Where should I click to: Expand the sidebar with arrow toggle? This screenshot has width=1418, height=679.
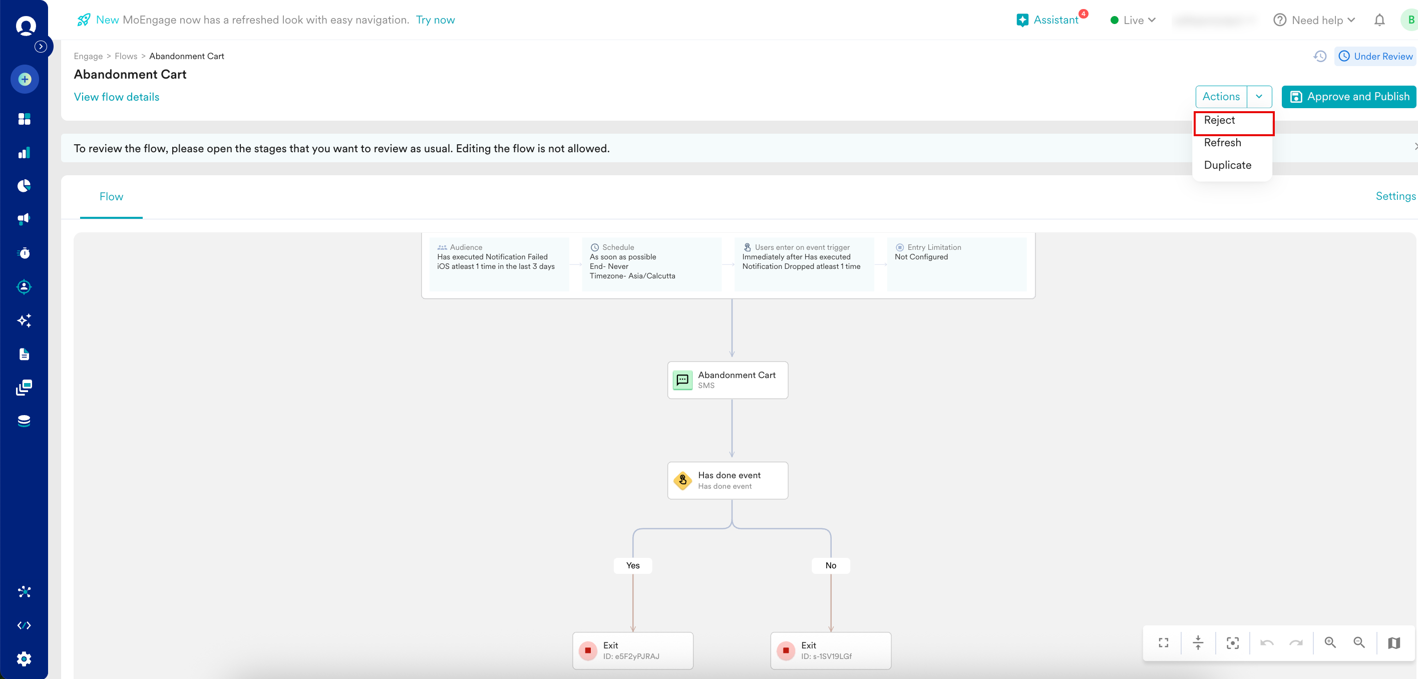[x=40, y=47]
